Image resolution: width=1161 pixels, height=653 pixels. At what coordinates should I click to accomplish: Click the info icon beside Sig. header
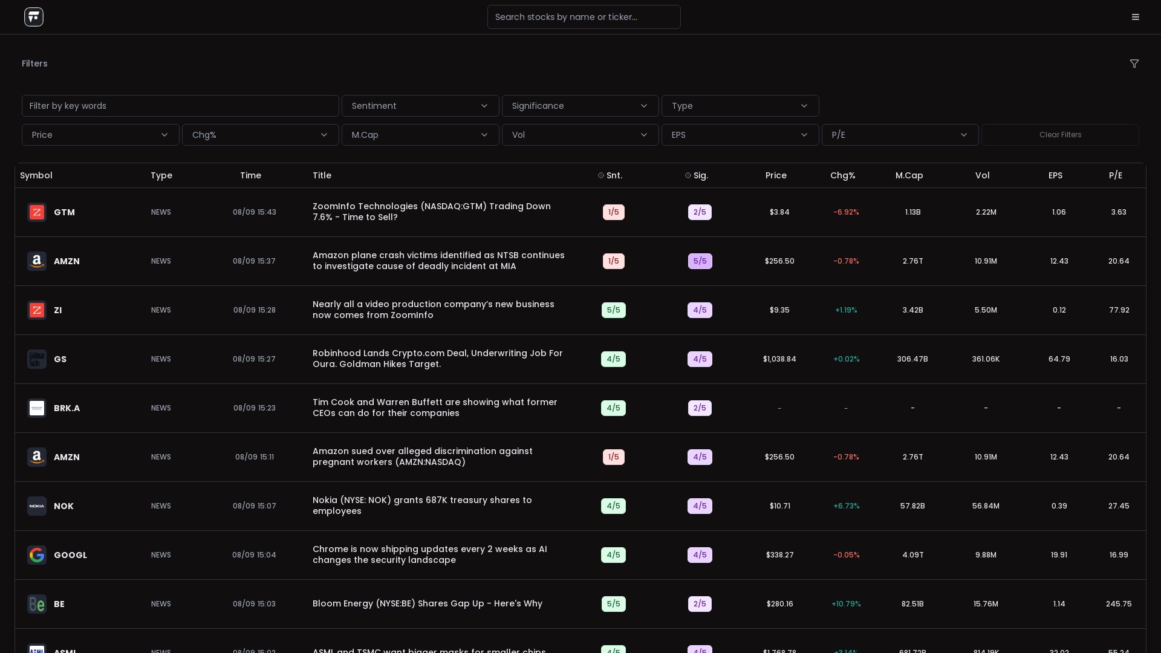click(x=688, y=175)
